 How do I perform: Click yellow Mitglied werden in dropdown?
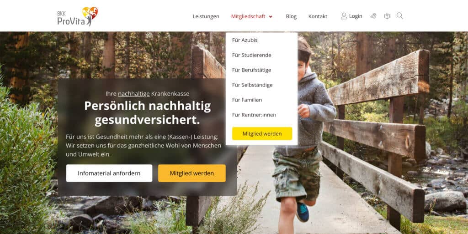coord(262,133)
